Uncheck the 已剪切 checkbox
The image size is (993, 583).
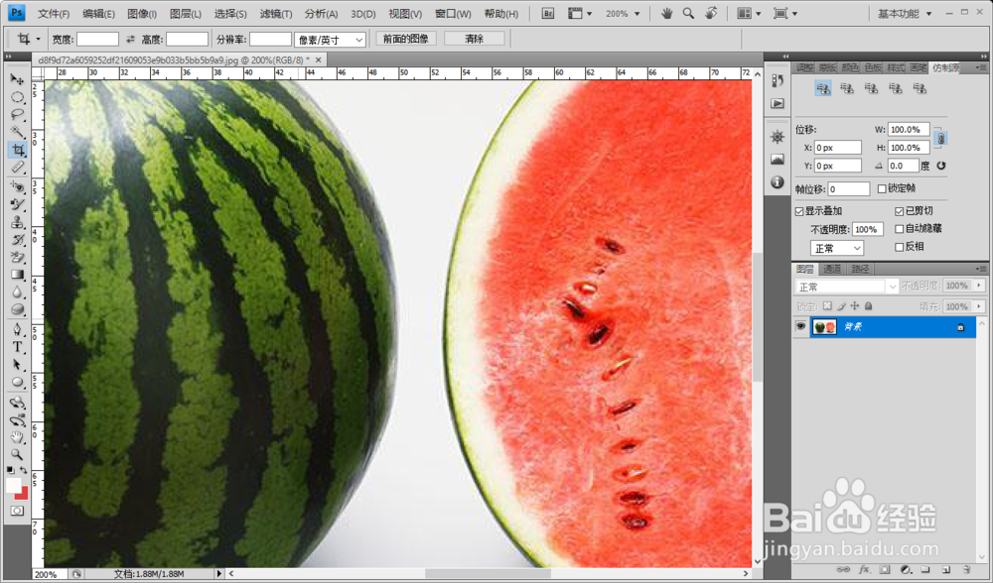(900, 211)
